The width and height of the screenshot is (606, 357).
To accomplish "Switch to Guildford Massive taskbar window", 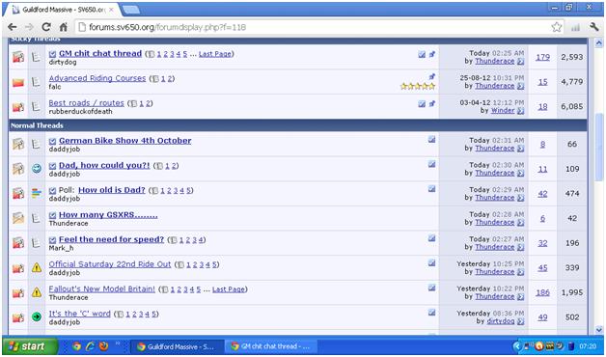I will (177, 346).
